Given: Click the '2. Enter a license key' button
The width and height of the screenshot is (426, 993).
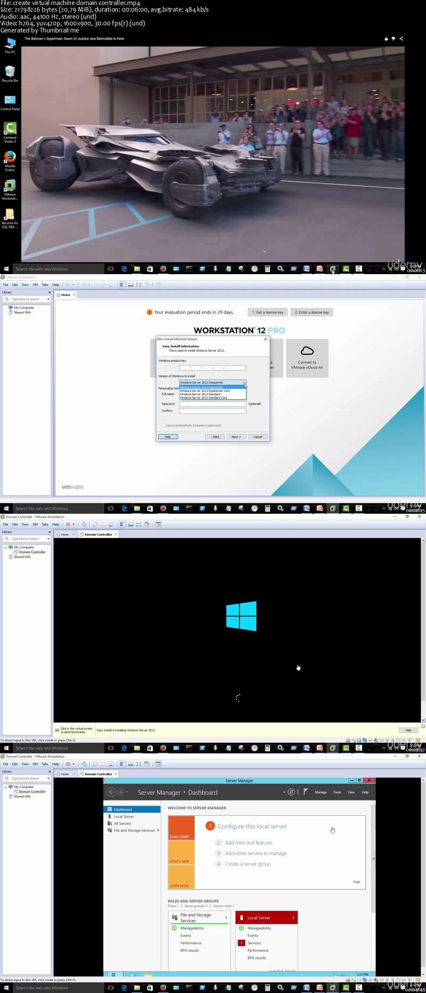Looking at the screenshot, I should [312, 312].
